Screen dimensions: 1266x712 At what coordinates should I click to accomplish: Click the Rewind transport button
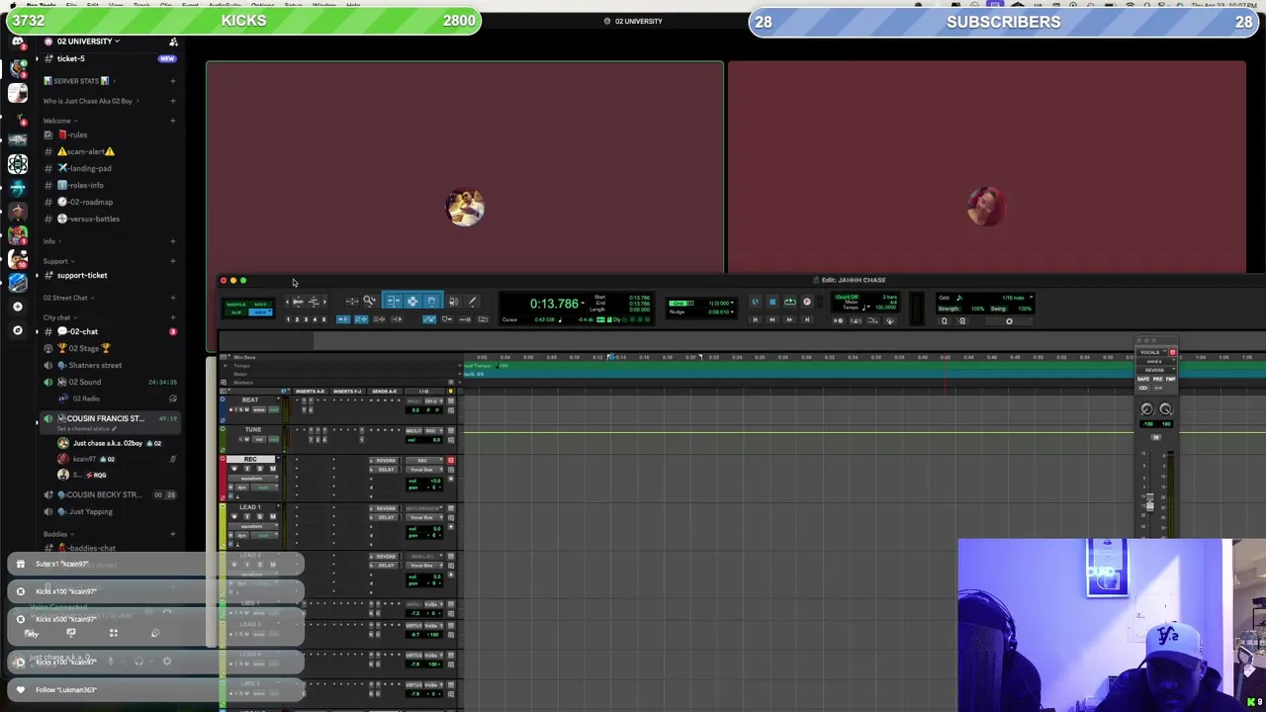[772, 319]
